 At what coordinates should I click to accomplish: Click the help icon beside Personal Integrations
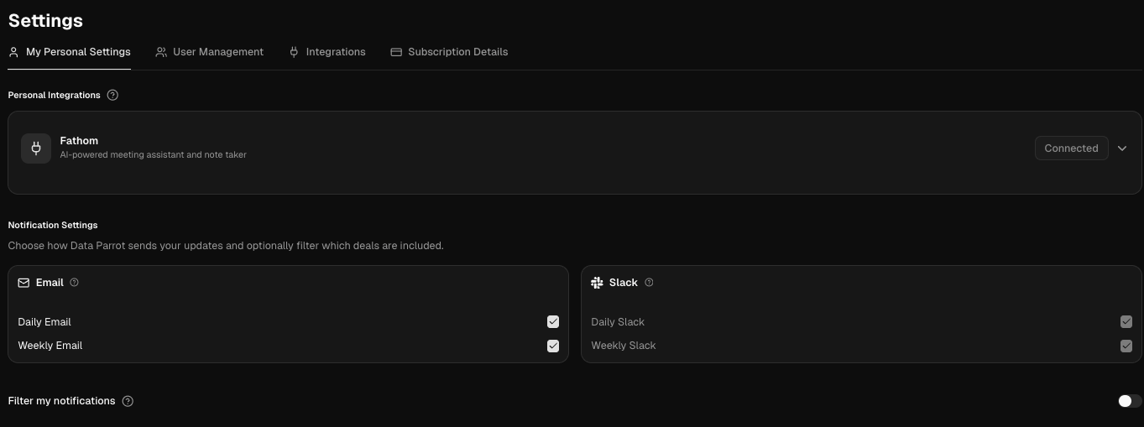[x=112, y=96]
